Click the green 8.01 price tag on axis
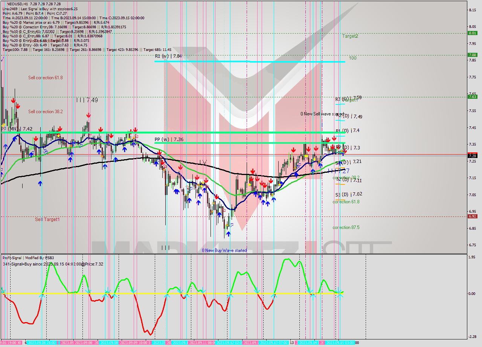The image size is (482, 347). coord(472,33)
